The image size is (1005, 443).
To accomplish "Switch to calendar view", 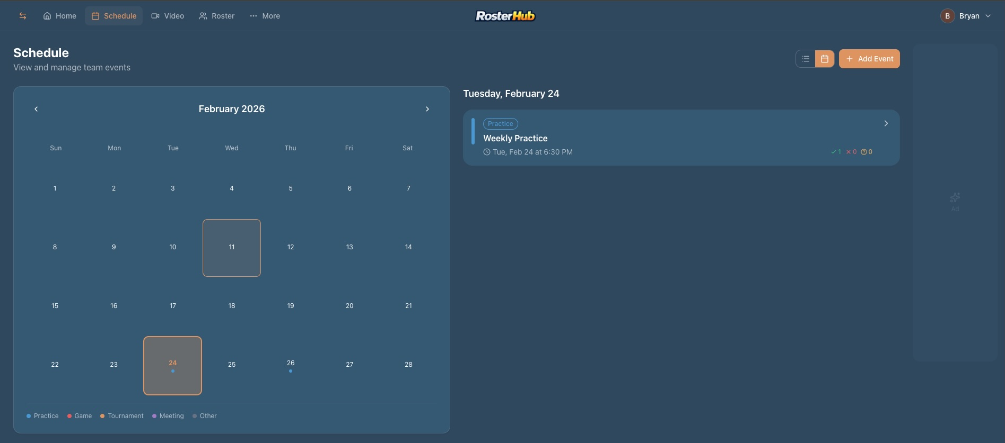I will pos(824,59).
